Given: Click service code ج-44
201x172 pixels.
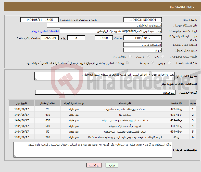Looking at the screenshot, I should point(176,137).
